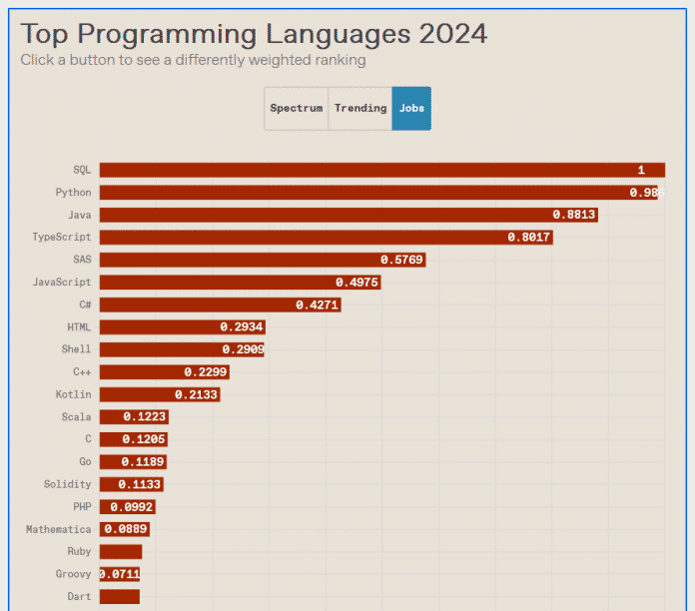Viewport: 695px width, 611px height.
Task: Click the 'C#' axis label
Action: [85, 305]
